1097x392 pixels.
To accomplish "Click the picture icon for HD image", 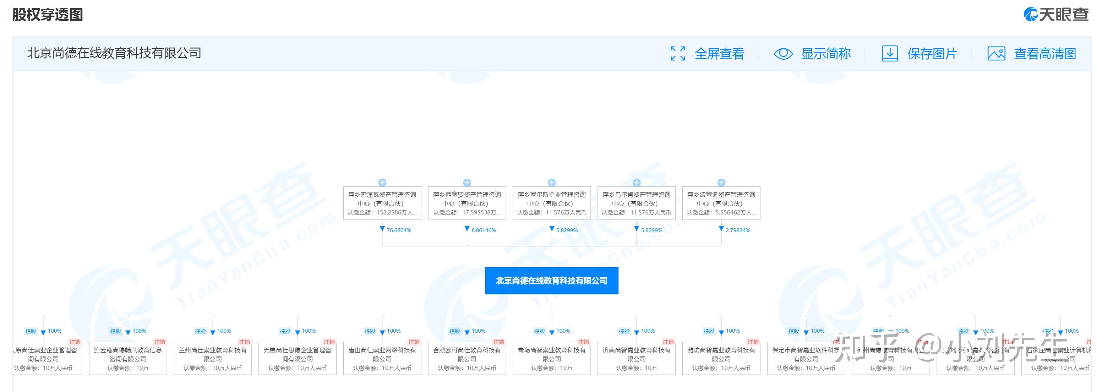I will [996, 54].
